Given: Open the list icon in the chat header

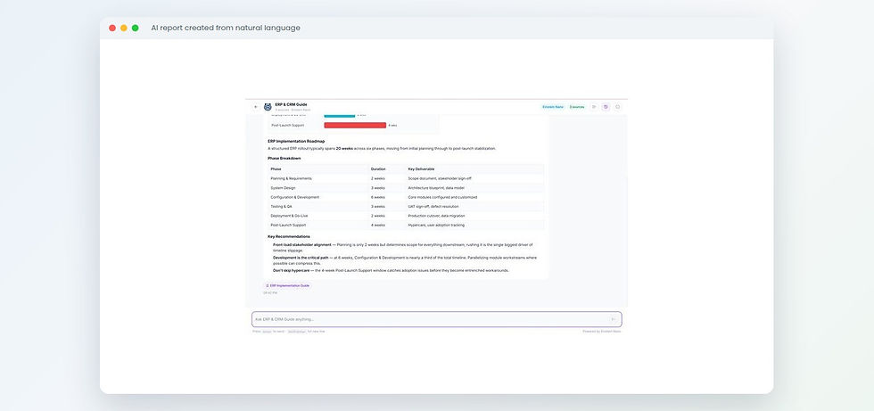Looking at the screenshot, I should point(594,107).
